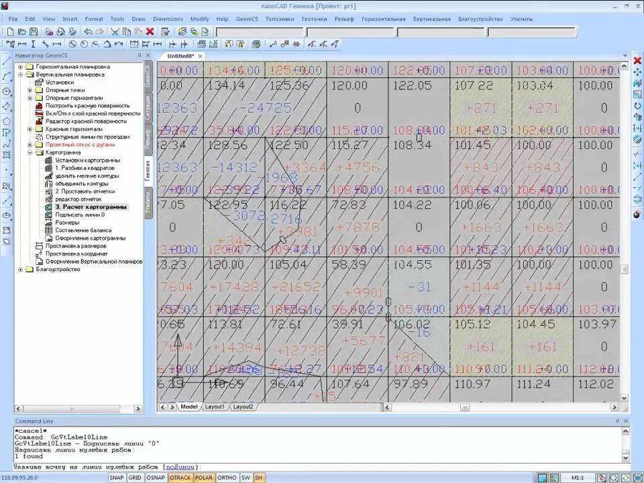Screen dimensions: 644x483
Task: Click the first empty toolbar input field
Action: 260,32
